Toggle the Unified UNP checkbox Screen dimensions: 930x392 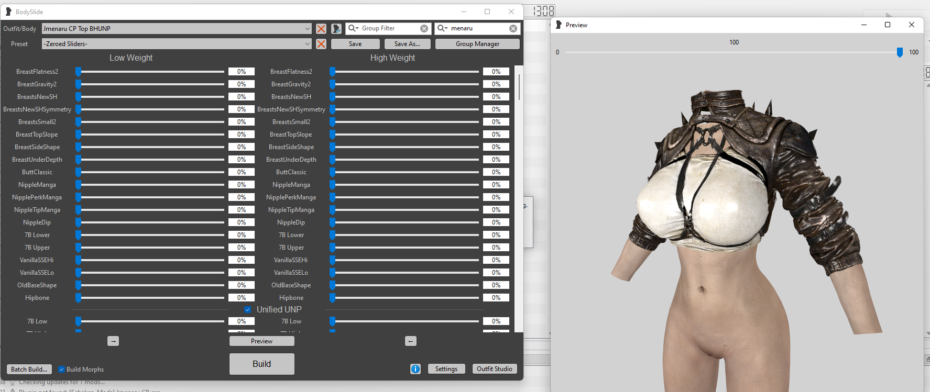(x=247, y=310)
